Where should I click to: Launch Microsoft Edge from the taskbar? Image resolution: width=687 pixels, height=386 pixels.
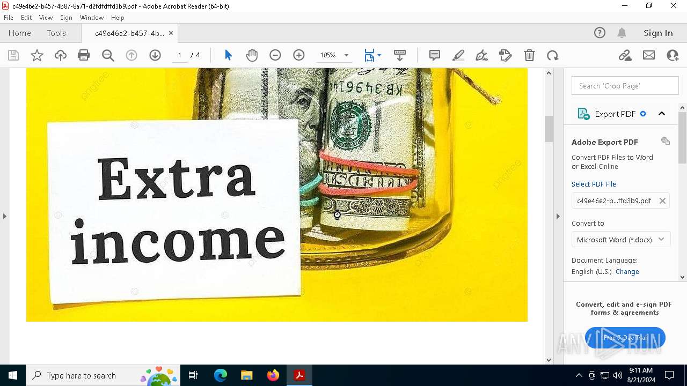tap(221, 375)
